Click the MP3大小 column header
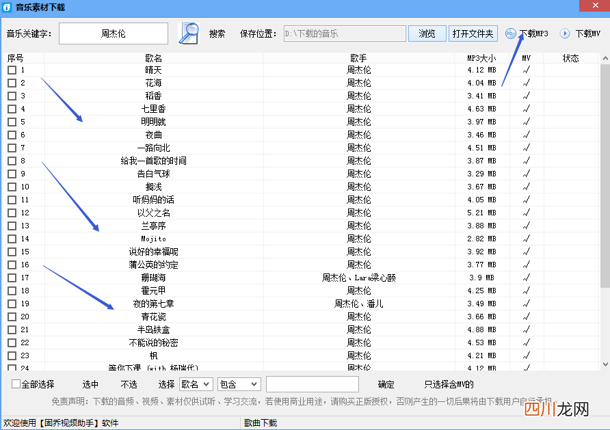 point(481,58)
